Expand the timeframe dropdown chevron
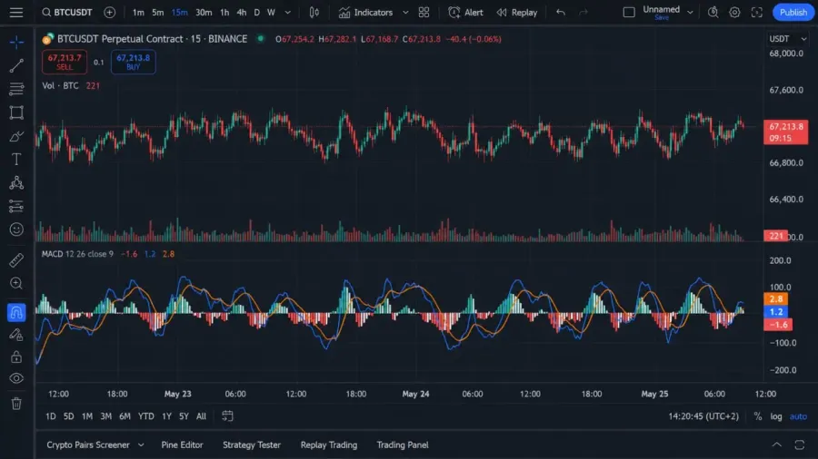This screenshot has width=818, height=459. [287, 12]
